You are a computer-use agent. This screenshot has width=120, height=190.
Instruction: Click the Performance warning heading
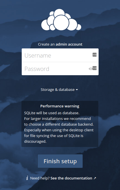(x=60, y=106)
